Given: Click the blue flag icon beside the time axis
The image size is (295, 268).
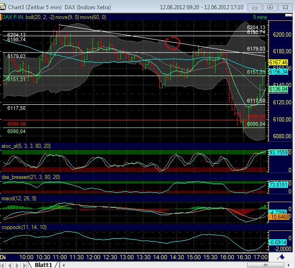Looking at the screenshot, I should [x=281, y=257].
